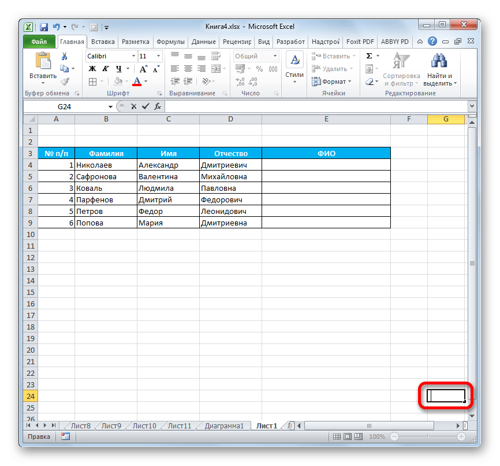Toggle center horizontal alignment
Screen dimensions: 500x466
click(188, 69)
